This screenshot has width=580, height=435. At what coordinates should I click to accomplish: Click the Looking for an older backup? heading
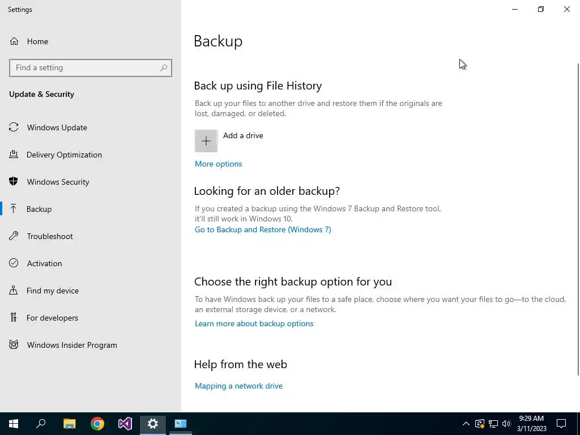[x=267, y=191]
